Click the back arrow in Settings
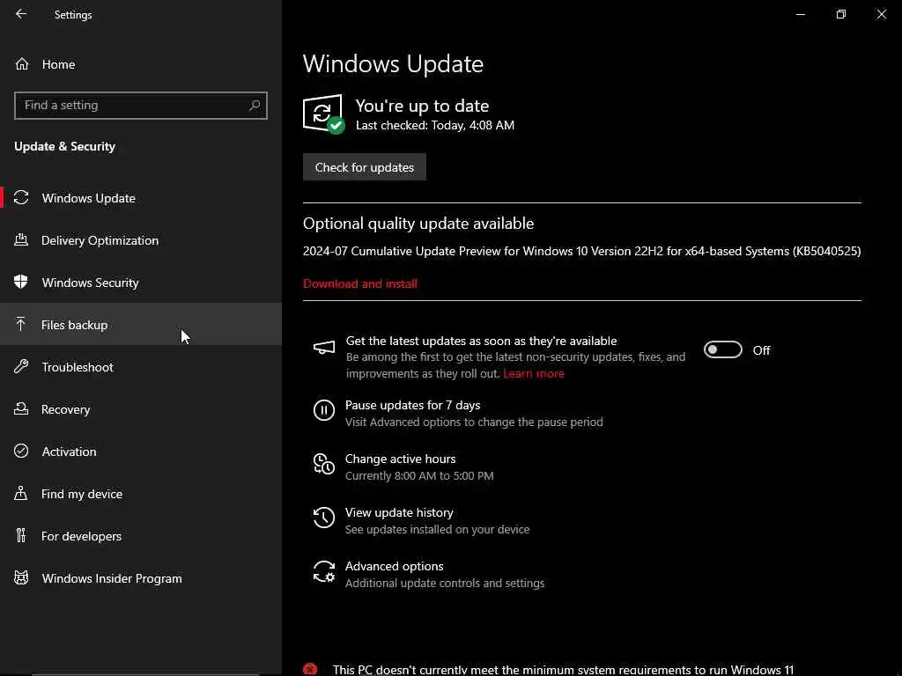This screenshot has width=902, height=676. [21, 14]
